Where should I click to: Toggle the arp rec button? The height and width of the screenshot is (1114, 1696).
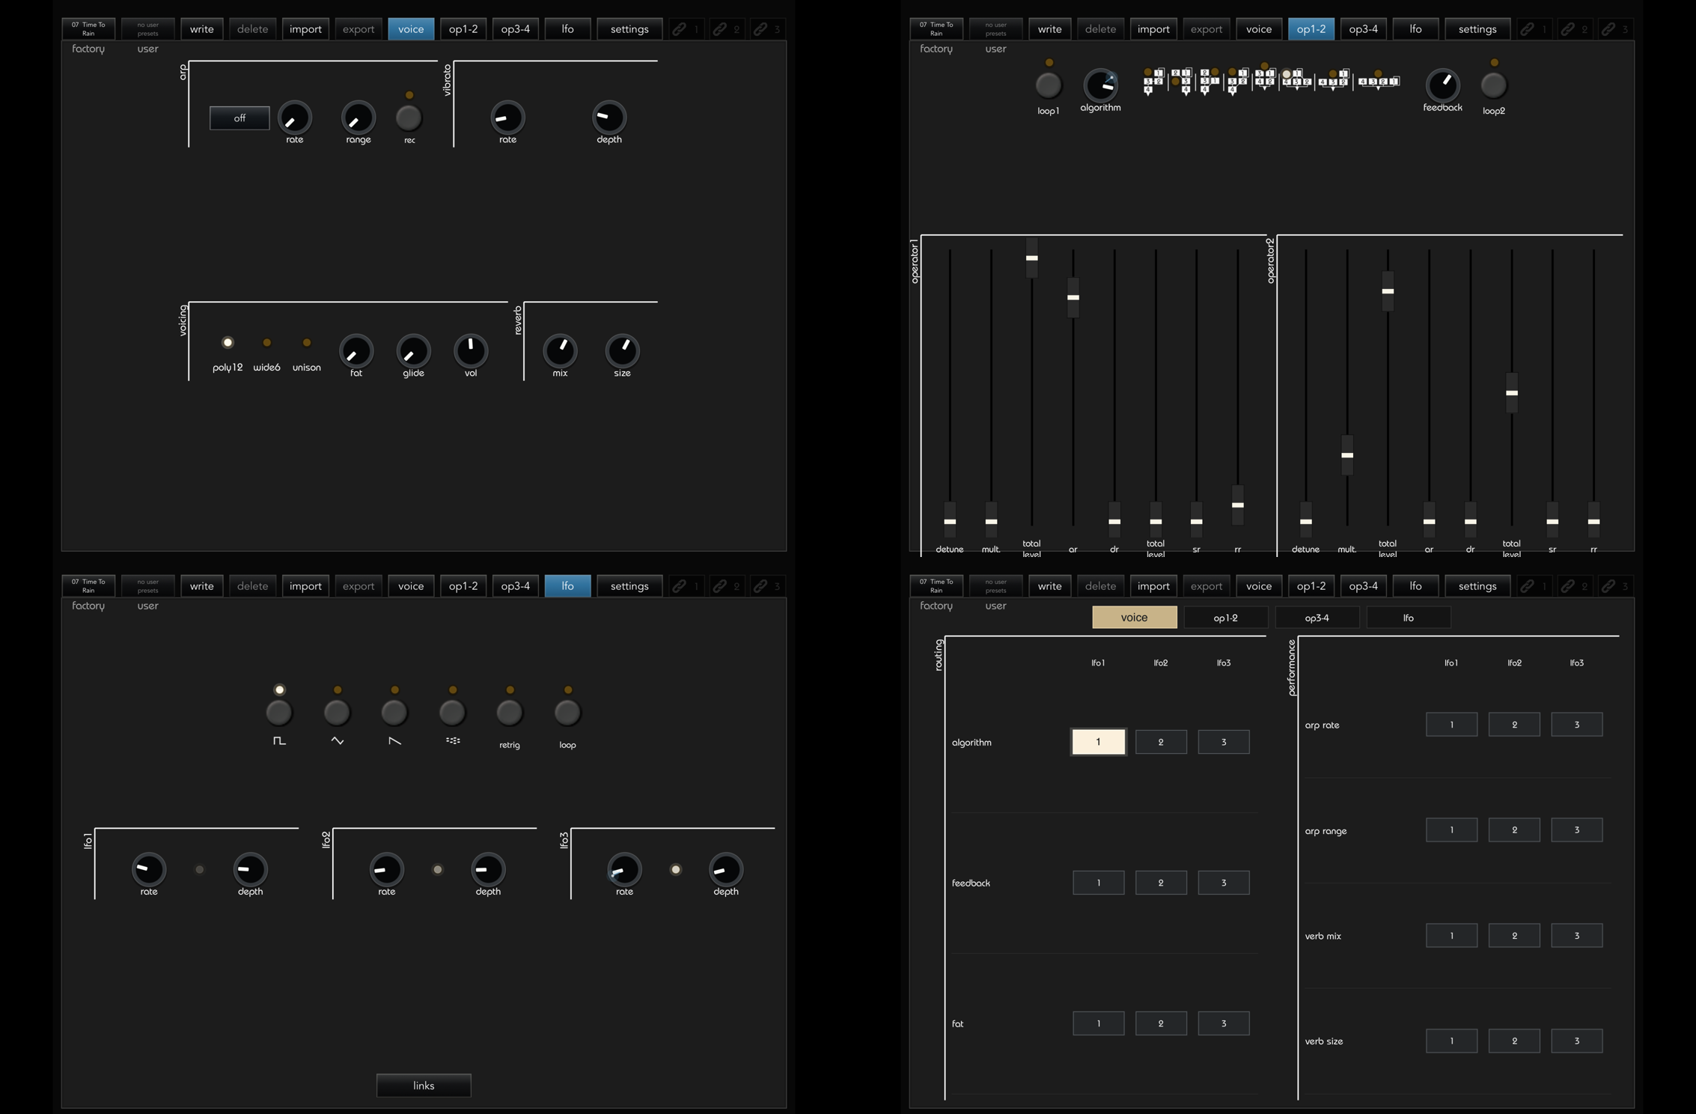(409, 118)
